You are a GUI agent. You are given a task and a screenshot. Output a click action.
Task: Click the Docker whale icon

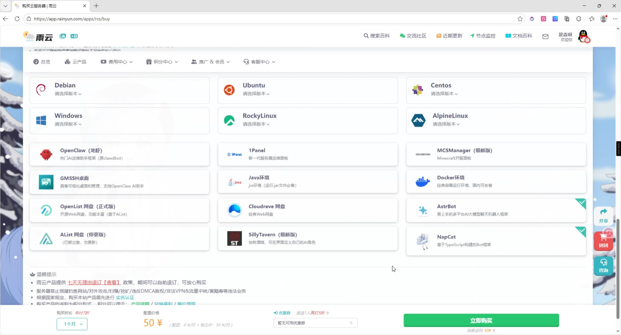pyautogui.click(x=422, y=182)
